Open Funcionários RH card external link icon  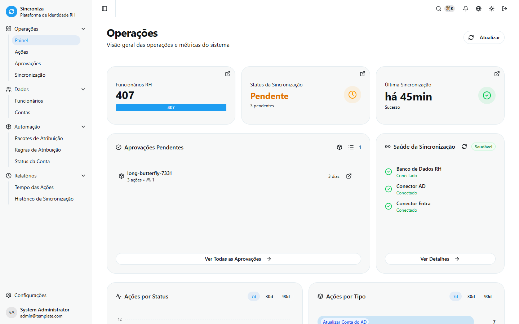(x=228, y=74)
